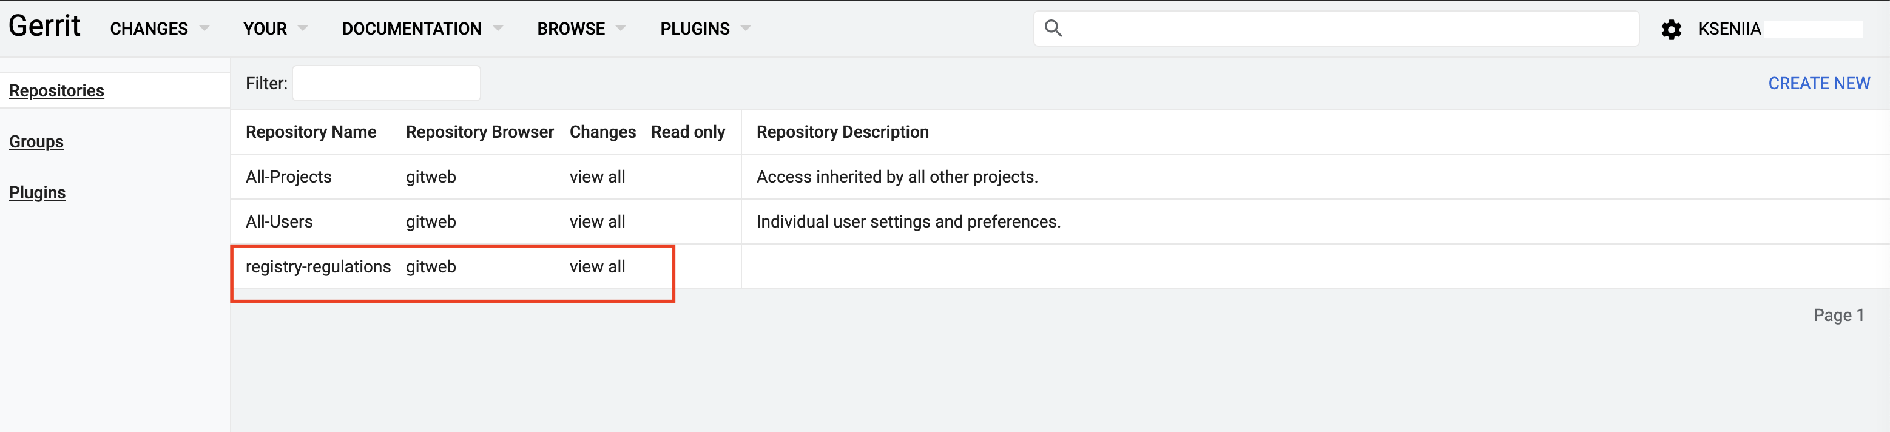Open the registry-regulations repository
Screen dimensions: 1890x432
pos(318,267)
